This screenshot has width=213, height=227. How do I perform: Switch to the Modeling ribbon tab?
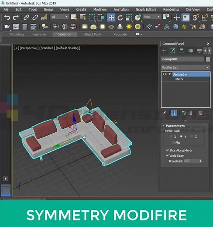(x=17, y=34)
